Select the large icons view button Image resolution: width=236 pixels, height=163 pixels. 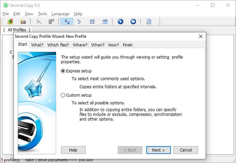[x=67, y=22]
